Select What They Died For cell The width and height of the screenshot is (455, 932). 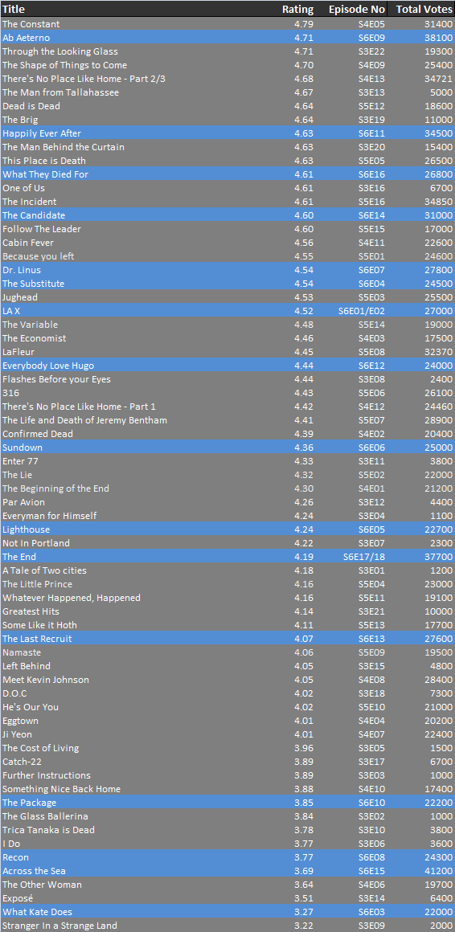pos(45,174)
